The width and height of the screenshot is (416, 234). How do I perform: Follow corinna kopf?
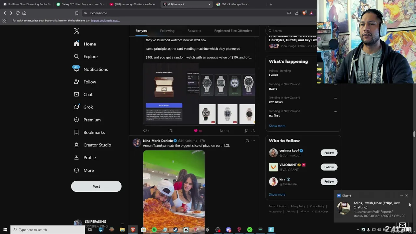point(329,153)
